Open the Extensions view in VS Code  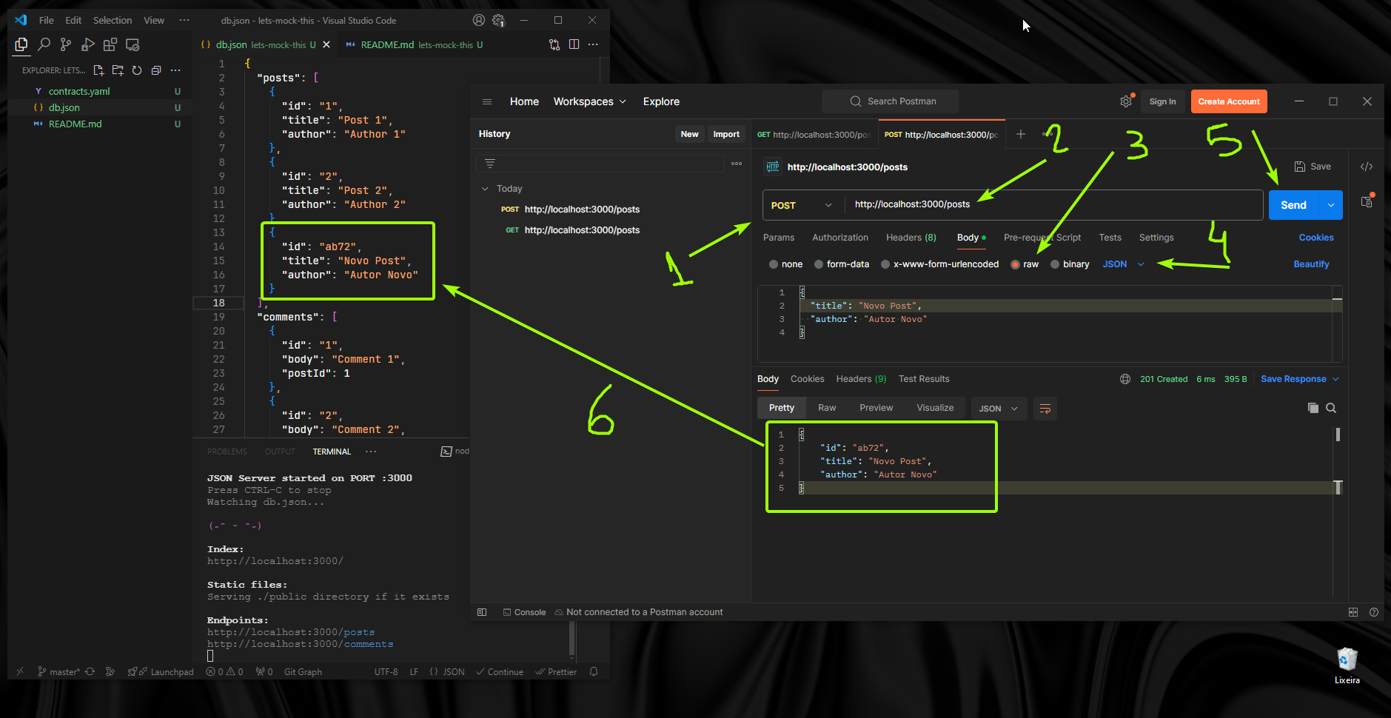click(x=110, y=44)
